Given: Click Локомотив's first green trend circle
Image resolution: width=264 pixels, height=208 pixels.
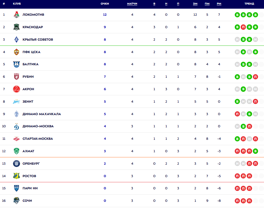Looking at the screenshot, I should (237, 15).
